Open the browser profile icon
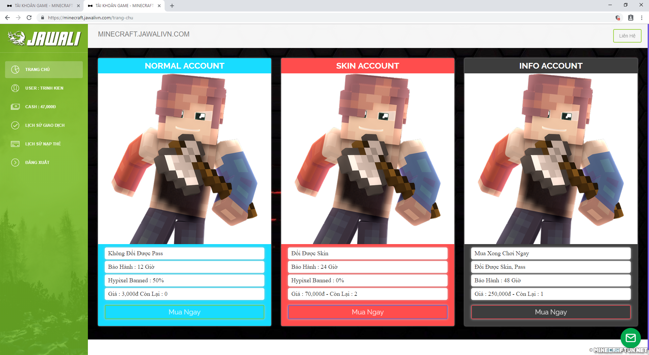 (x=631, y=18)
